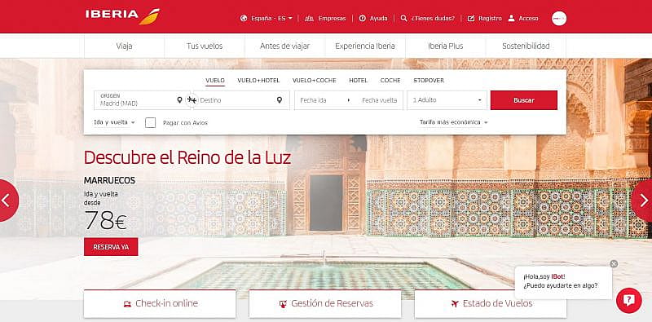Enable Pagar con Avios checkbox
Viewport: 652px width, 322px height.
pos(151,123)
